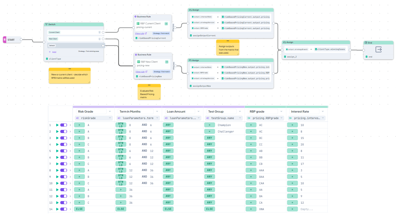Expand the testGroup.name variable dropdown
This screenshot has width=396, height=221.
pos(240,118)
